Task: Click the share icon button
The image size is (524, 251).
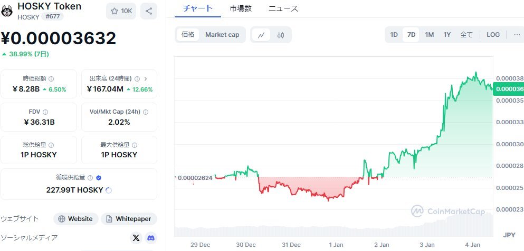Action: (149, 11)
